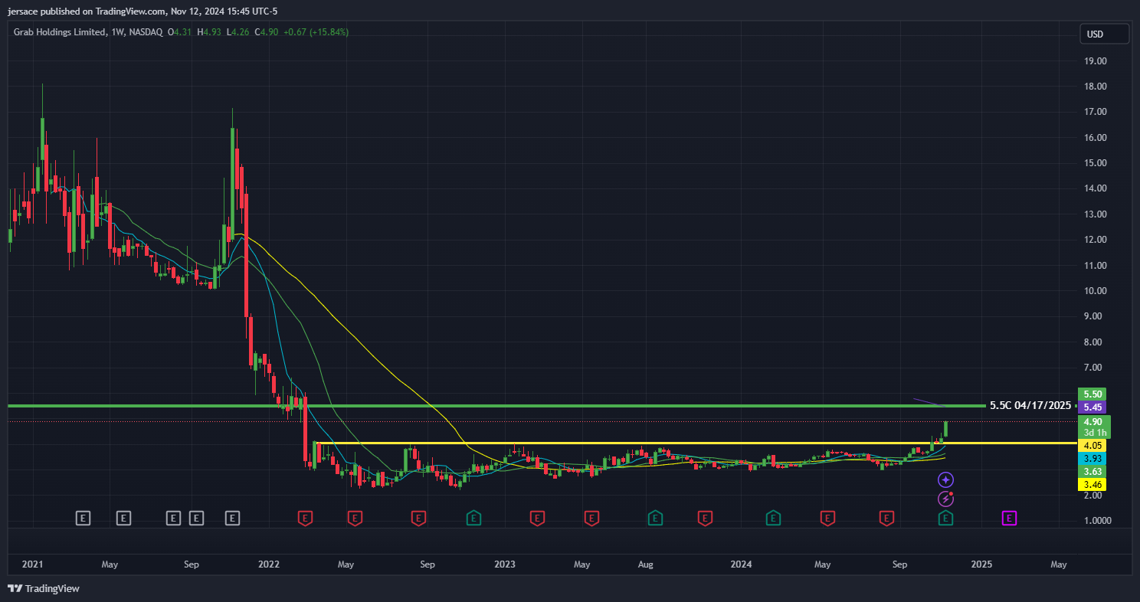Click the teal E marker below the lightning icon

946,519
